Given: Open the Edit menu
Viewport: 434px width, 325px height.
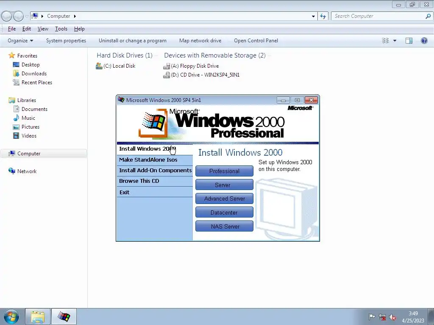Looking at the screenshot, I should click(27, 29).
